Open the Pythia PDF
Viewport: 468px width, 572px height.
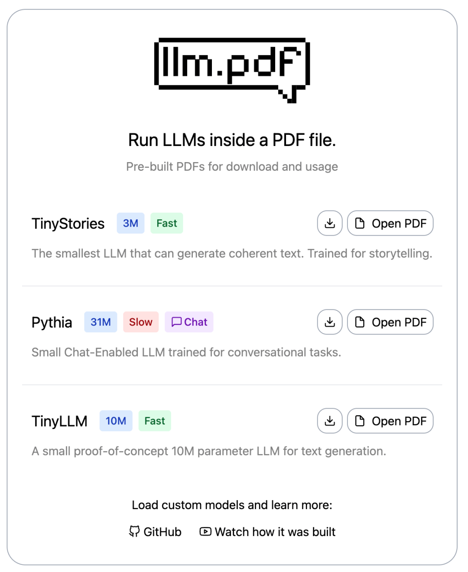click(390, 322)
